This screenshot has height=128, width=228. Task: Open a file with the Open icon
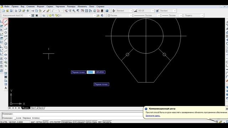pyautogui.click(x=7, y=11)
